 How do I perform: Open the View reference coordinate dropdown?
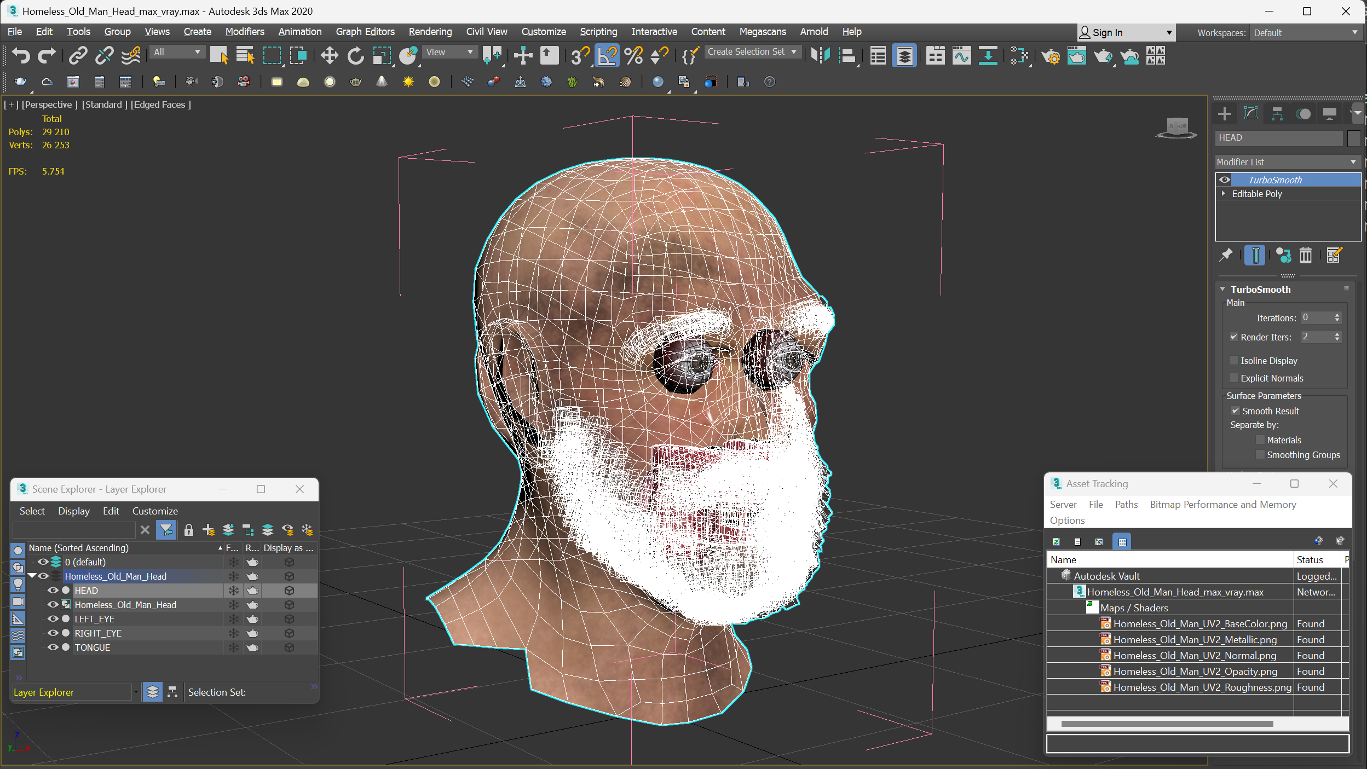[450, 52]
